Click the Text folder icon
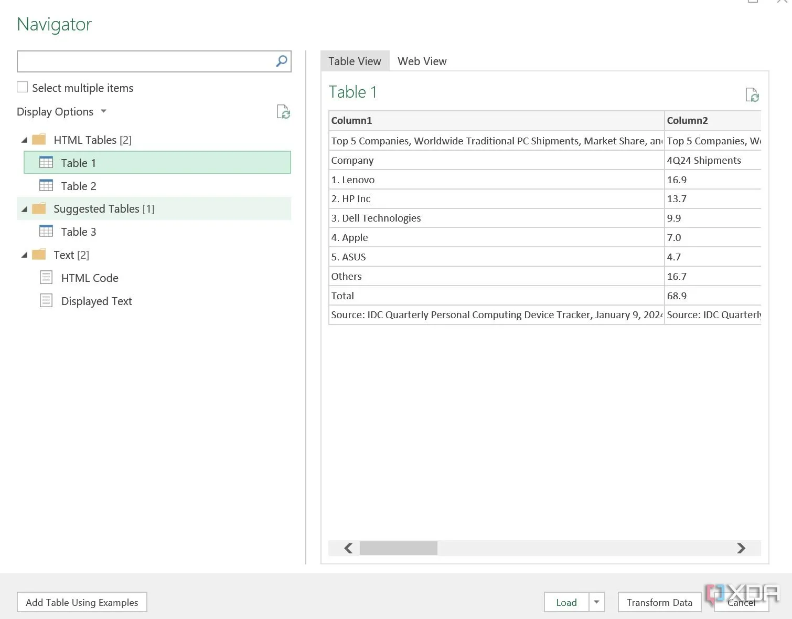The image size is (792, 619). [x=39, y=255]
